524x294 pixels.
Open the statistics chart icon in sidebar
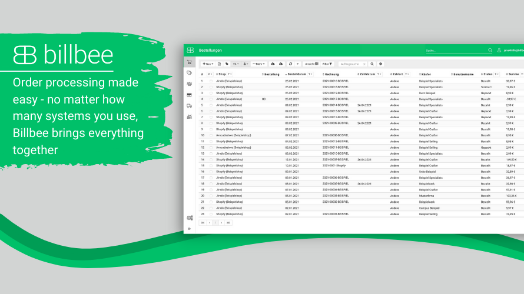coord(189,117)
